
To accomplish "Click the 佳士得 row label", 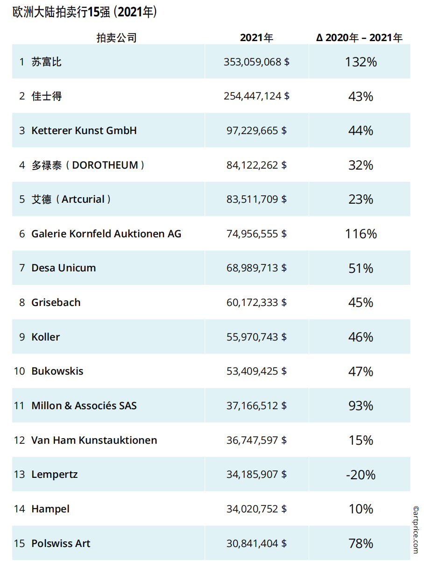I will [46, 96].
